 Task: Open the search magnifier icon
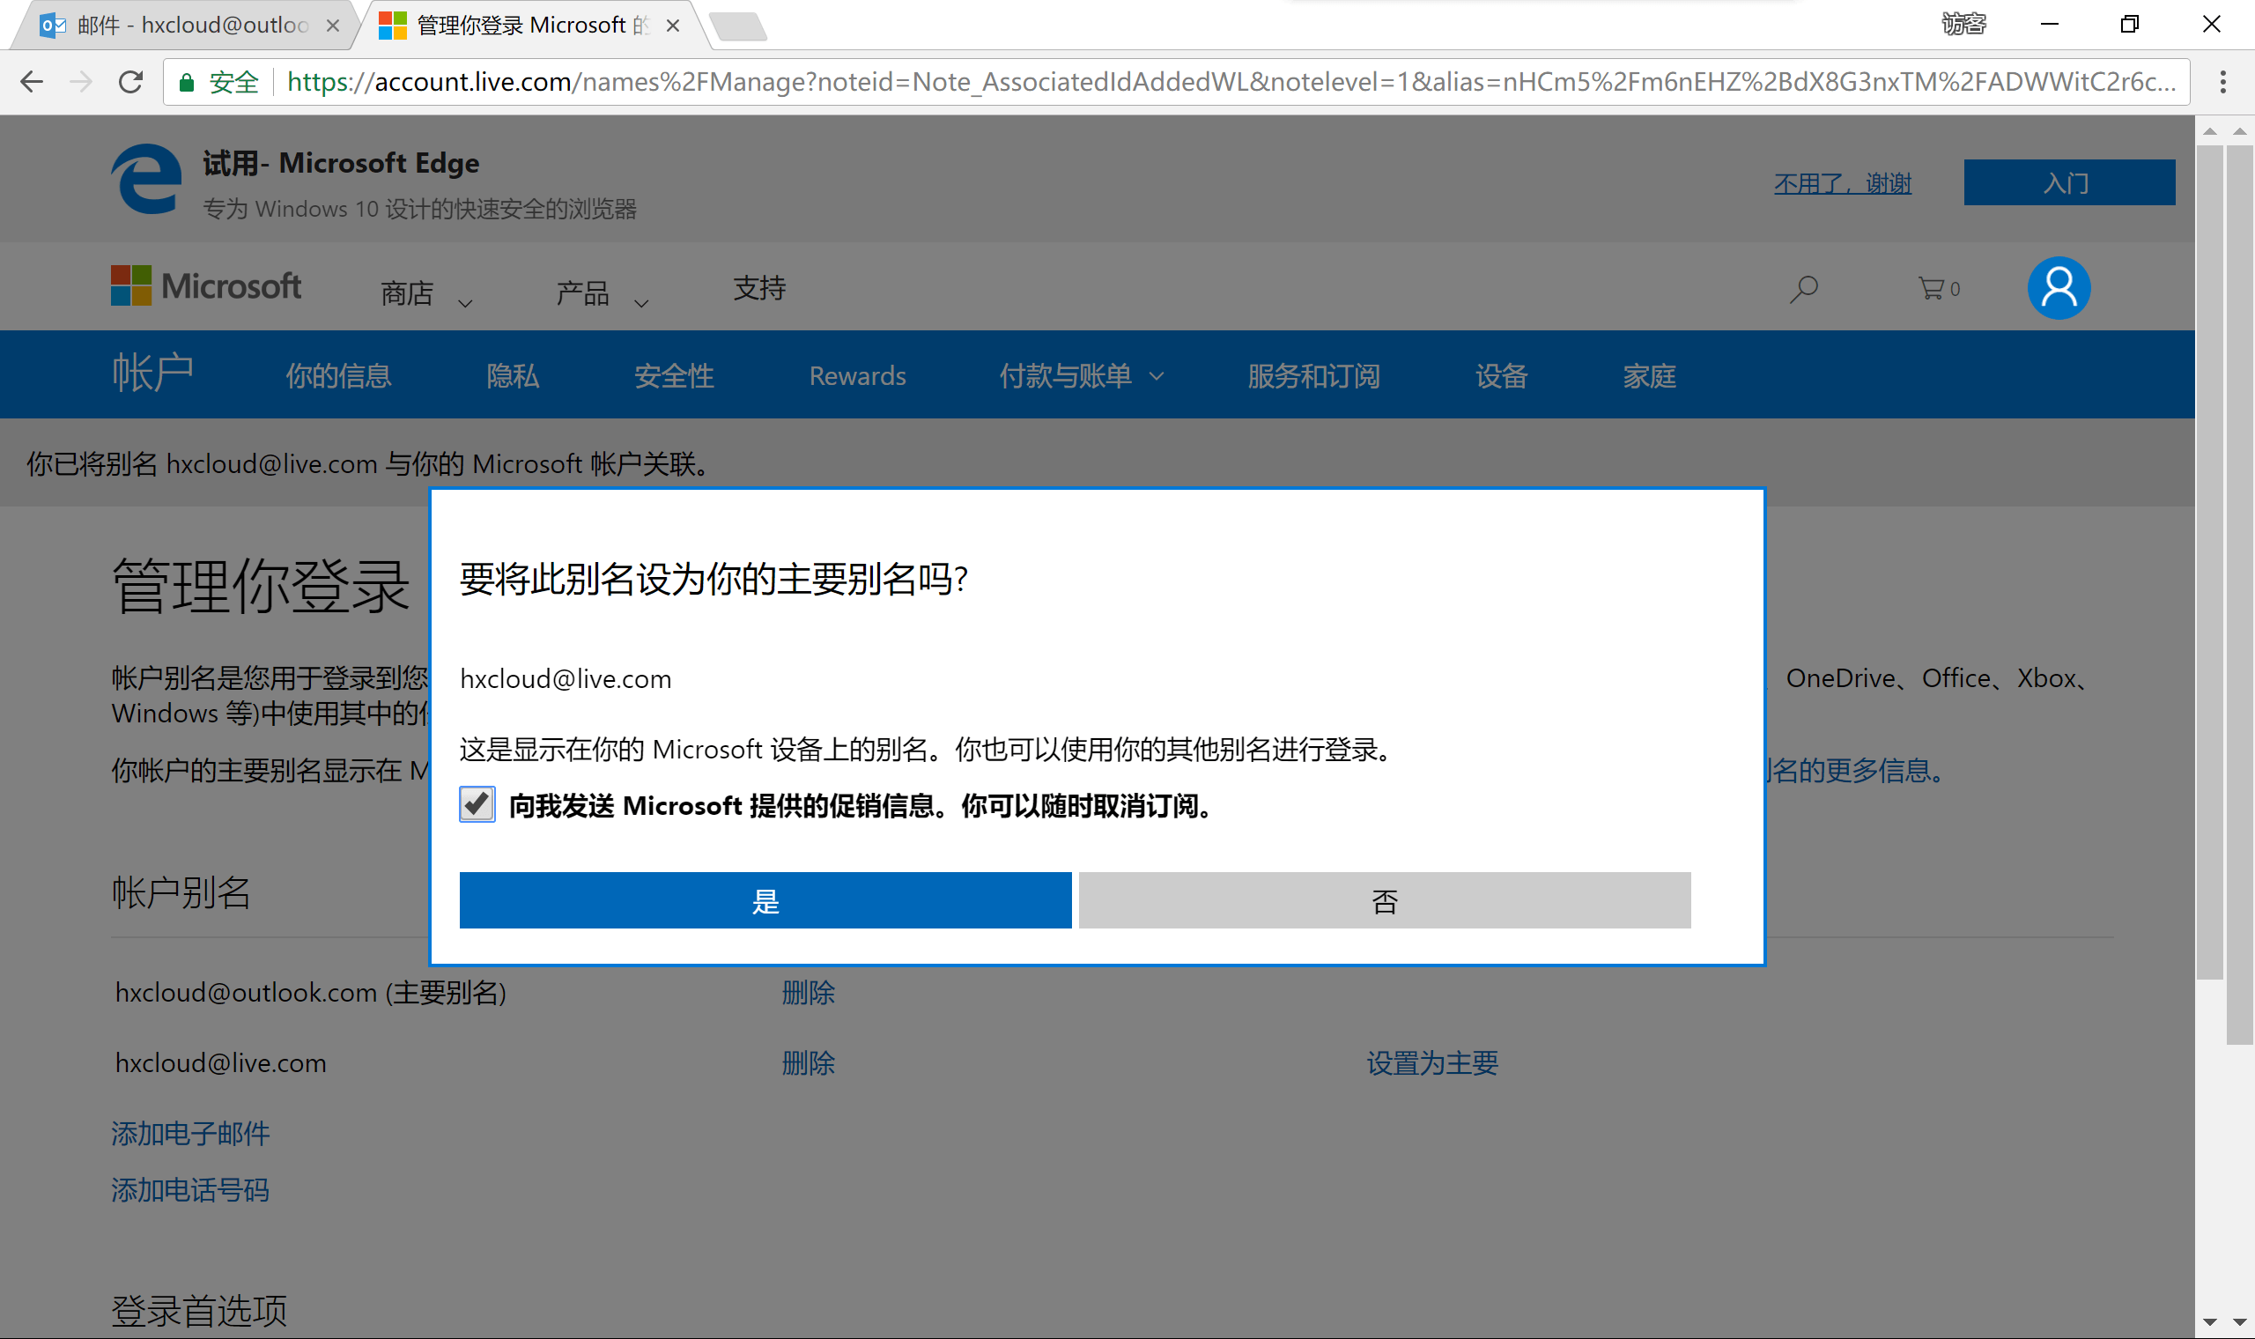[x=1804, y=289]
